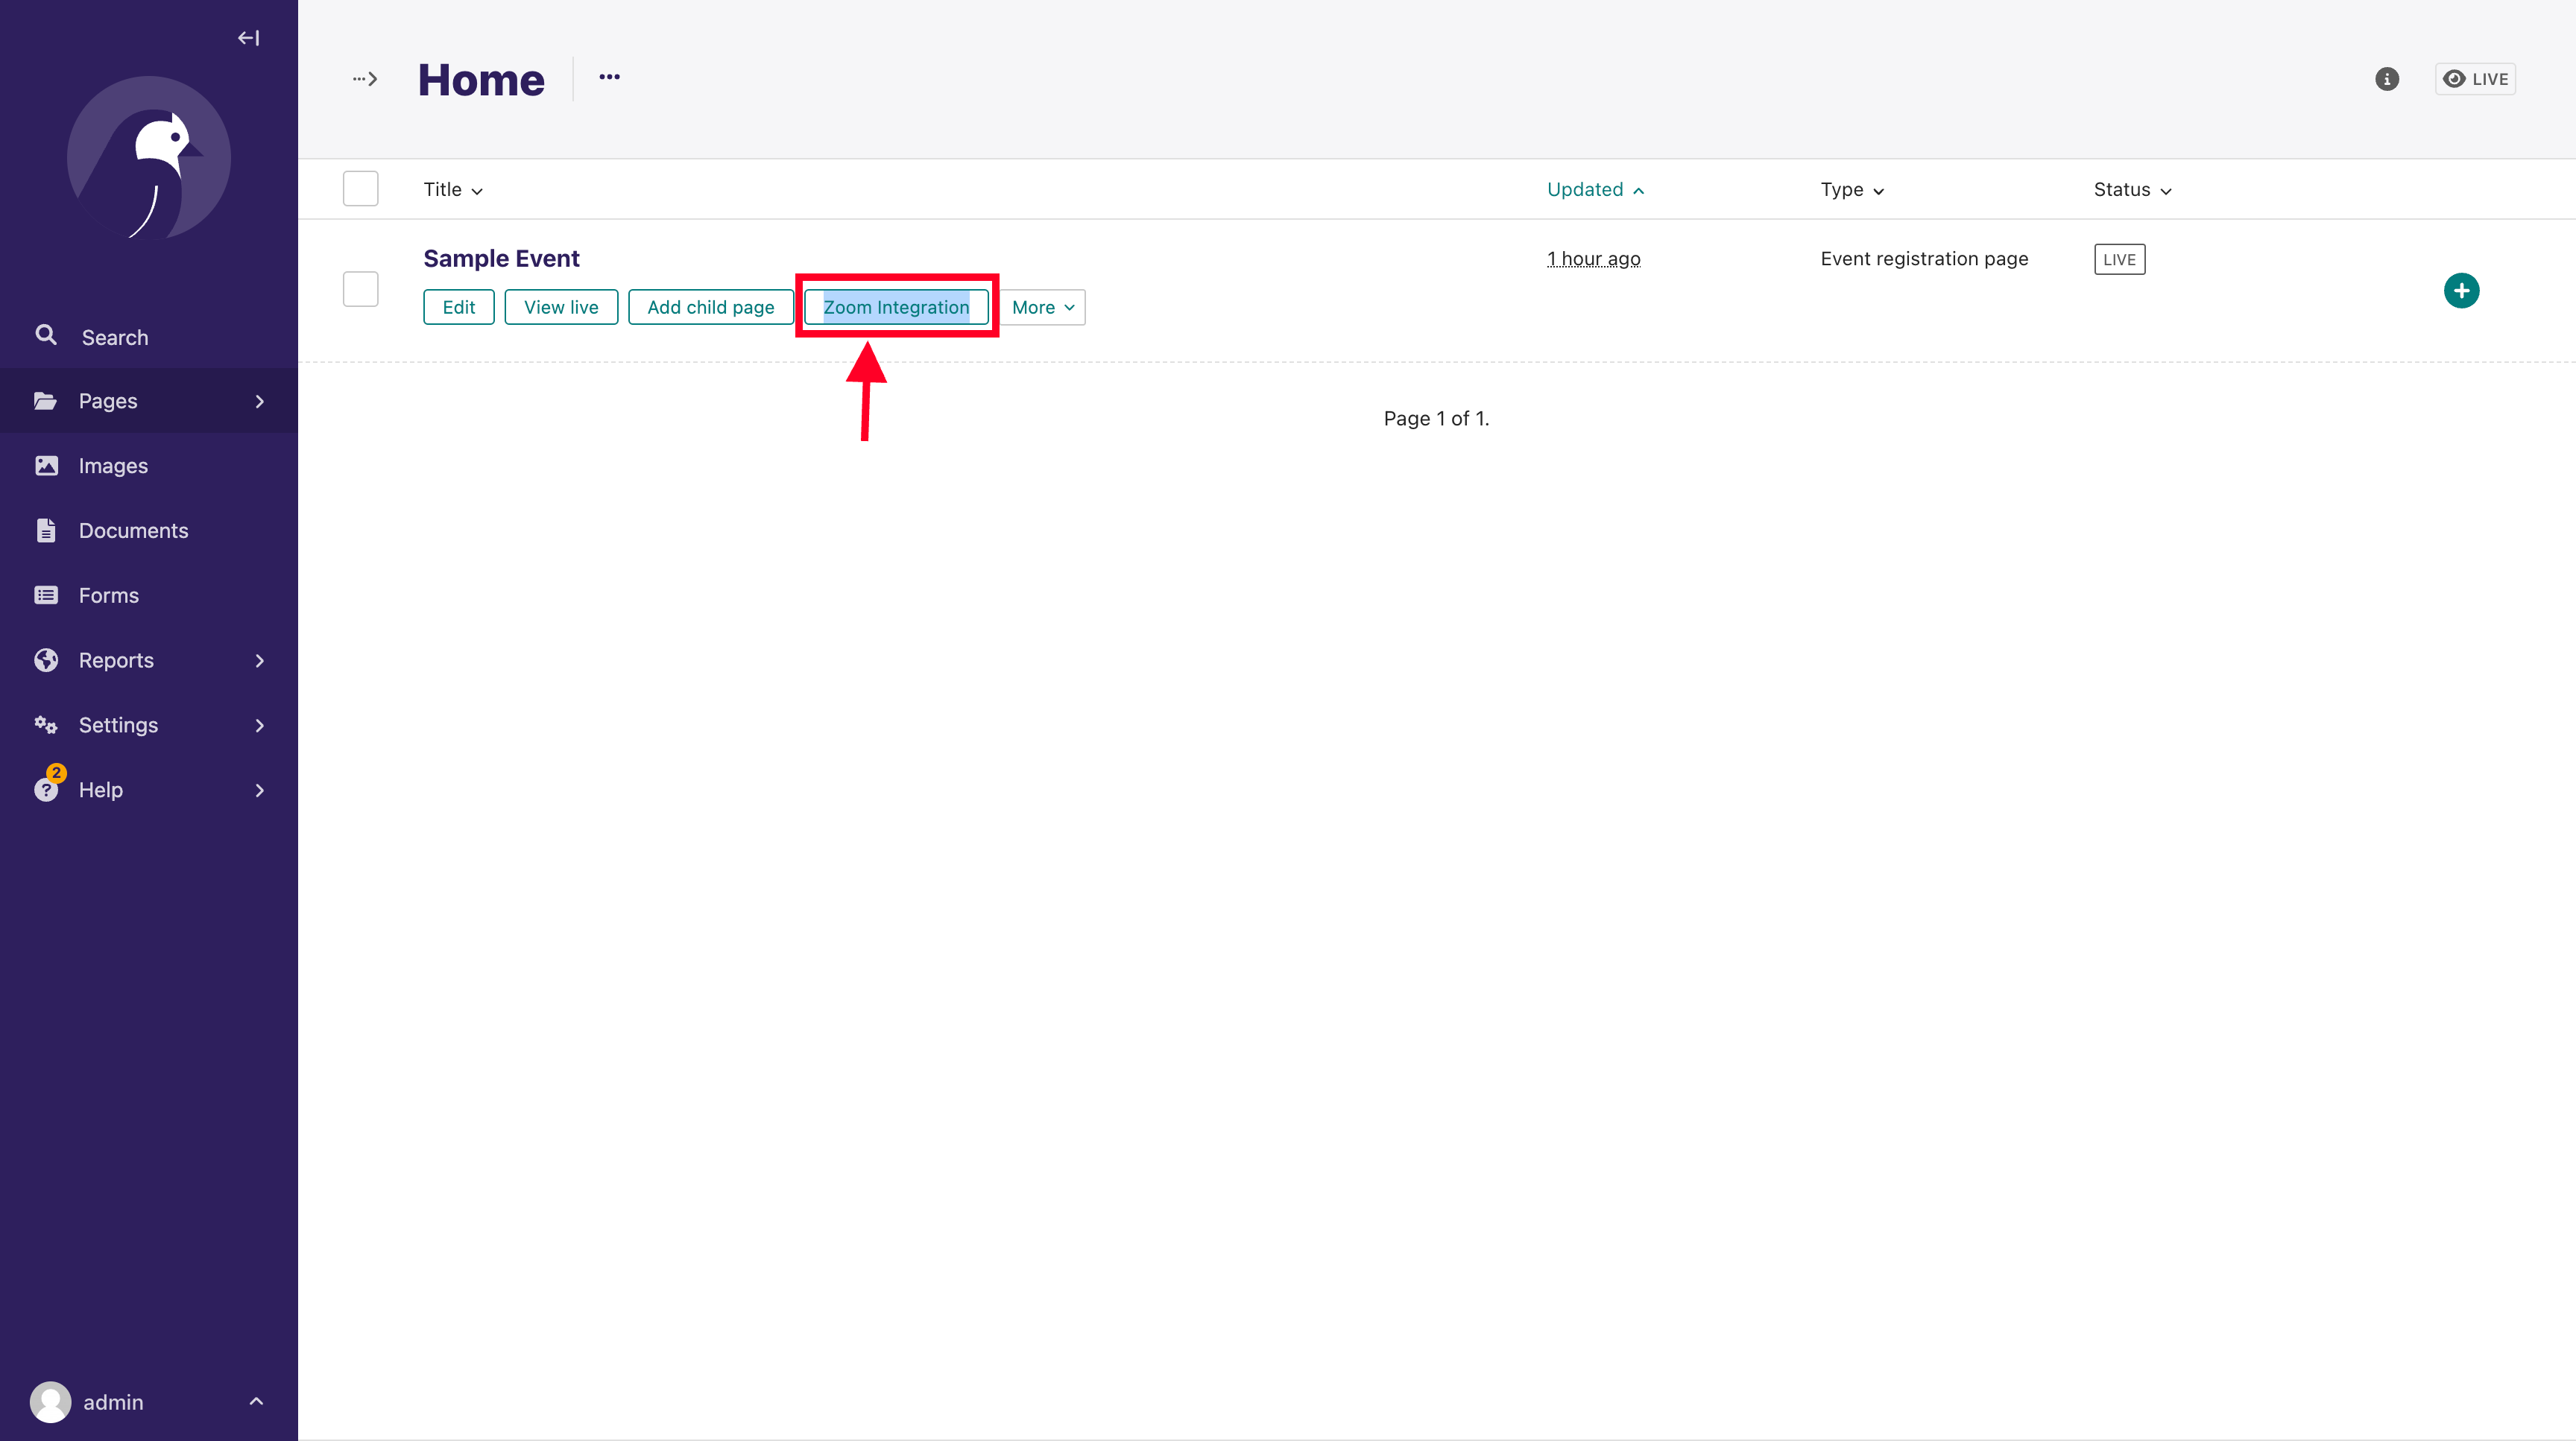Select the Sample Event checkbox
This screenshot has width=2576, height=1441.
359,288
